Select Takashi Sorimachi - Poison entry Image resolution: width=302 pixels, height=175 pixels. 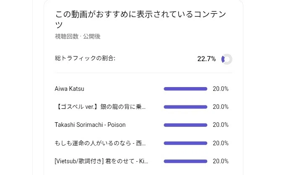(x=90, y=125)
